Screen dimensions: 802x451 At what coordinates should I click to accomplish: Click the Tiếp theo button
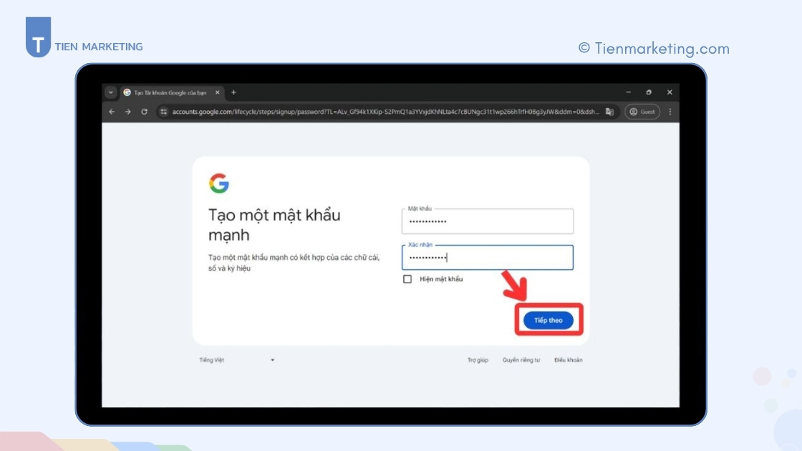click(x=548, y=320)
